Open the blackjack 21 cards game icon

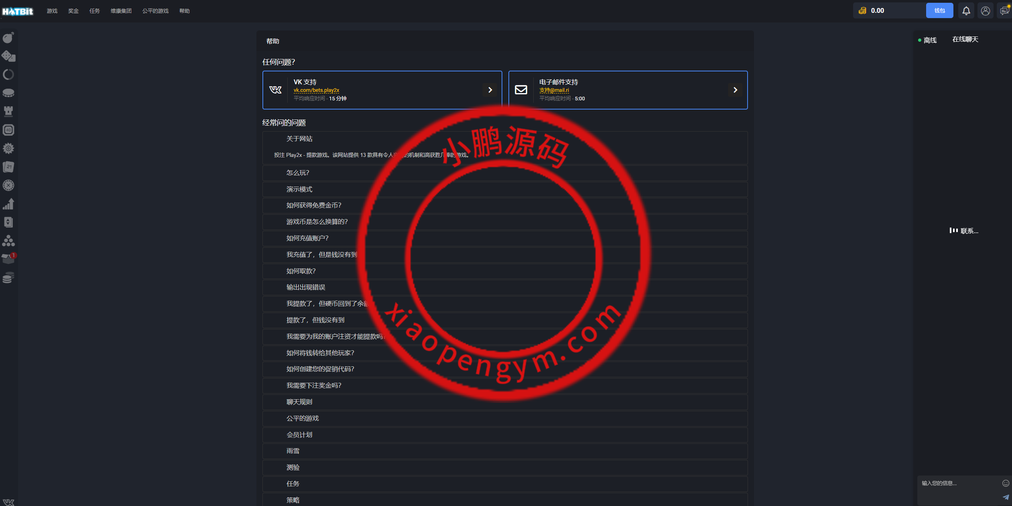[x=9, y=167]
